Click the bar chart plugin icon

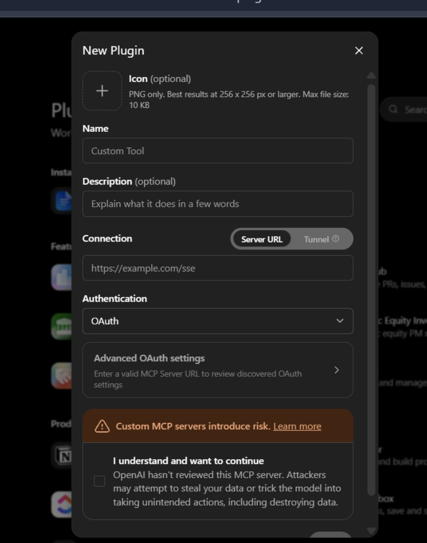click(x=62, y=277)
